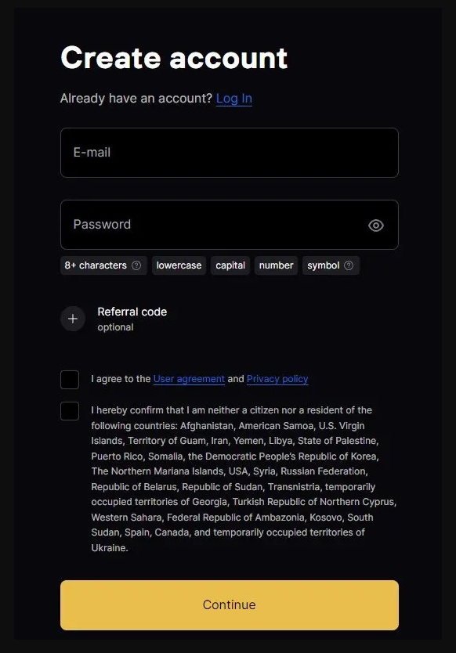Focus the Password input field
456x653 pixels.
pos(230,225)
